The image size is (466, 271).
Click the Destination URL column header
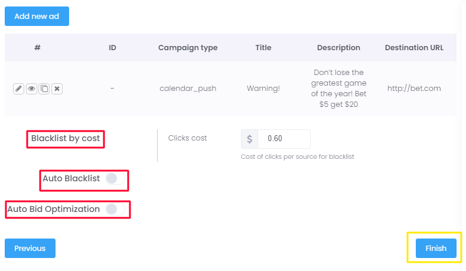click(x=414, y=48)
